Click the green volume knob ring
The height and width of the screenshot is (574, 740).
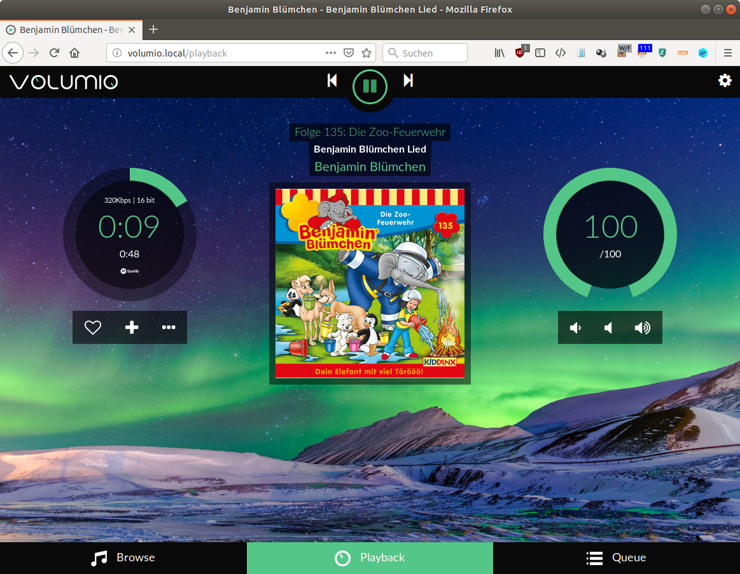610,174
